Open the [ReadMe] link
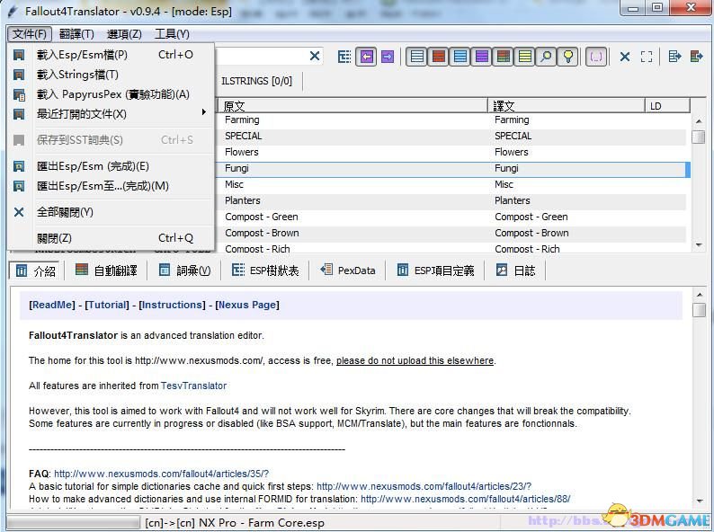Screen dimensions: 714x532 (x=52, y=305)
